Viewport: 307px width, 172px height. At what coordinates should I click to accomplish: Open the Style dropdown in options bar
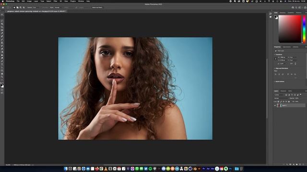pos(59,8)
